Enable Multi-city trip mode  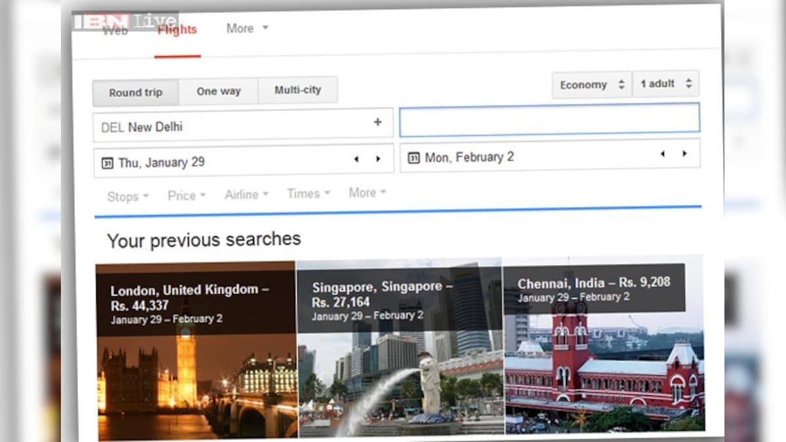click(298, 90)
